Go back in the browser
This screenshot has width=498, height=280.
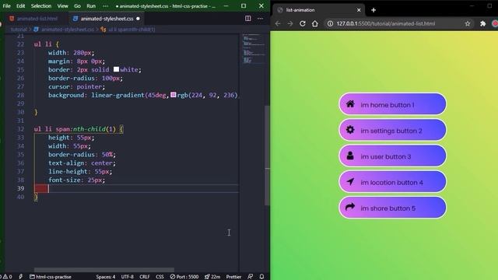(278, 23)
